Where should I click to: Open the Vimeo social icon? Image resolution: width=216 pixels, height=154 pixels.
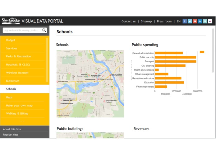205,21
